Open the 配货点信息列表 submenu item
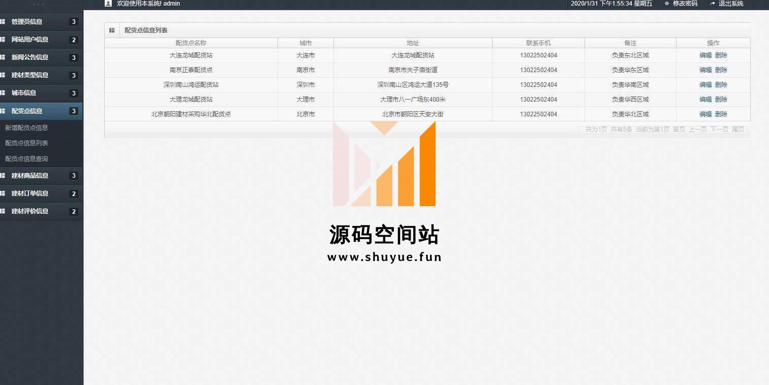The image size is (769, 385). point(26,143)
